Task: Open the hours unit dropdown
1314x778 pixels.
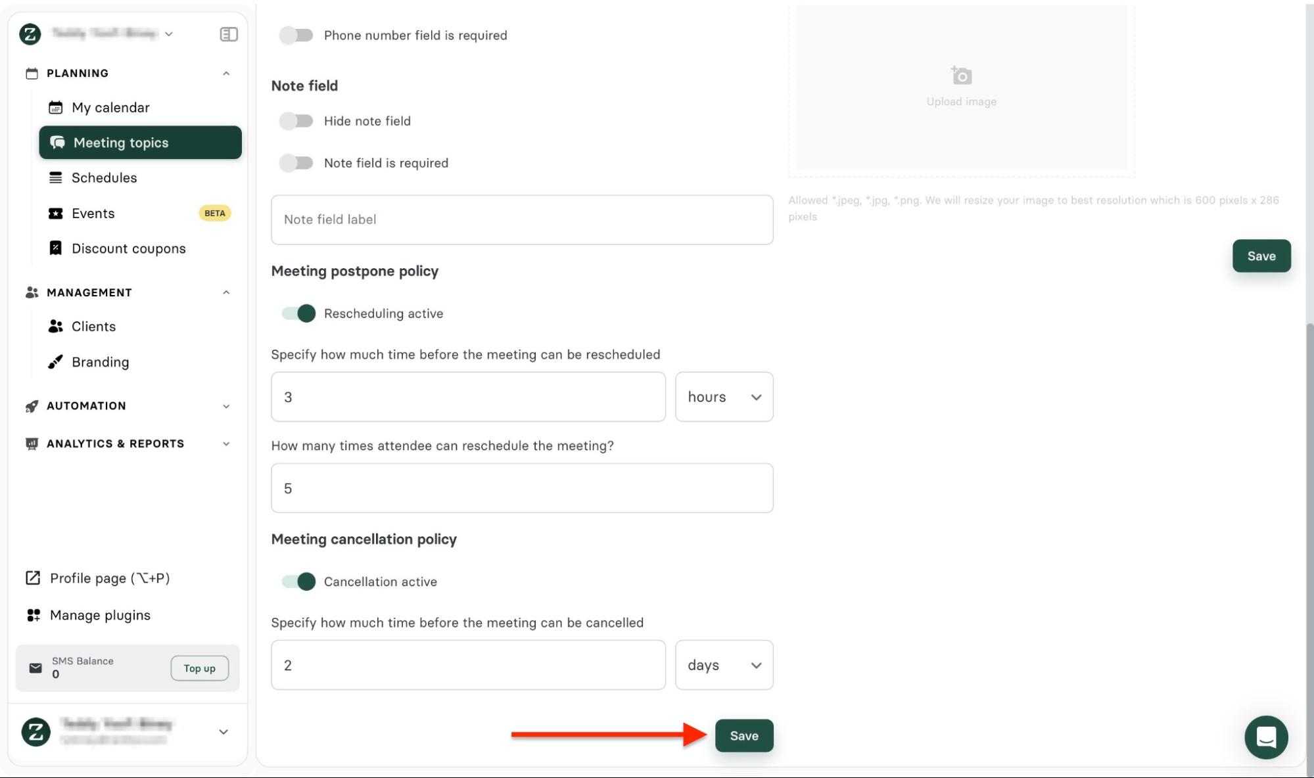Action: click(x=724, y=397)
